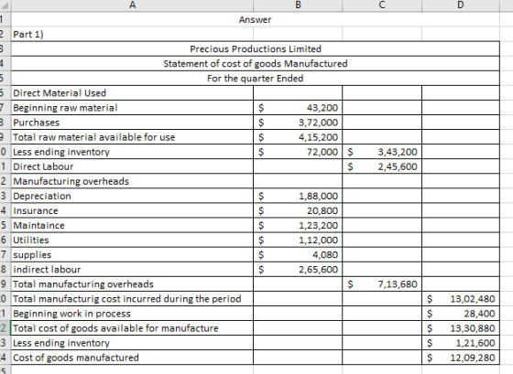Click the 'supplies' label cell
513x374 pixels.
132,255
